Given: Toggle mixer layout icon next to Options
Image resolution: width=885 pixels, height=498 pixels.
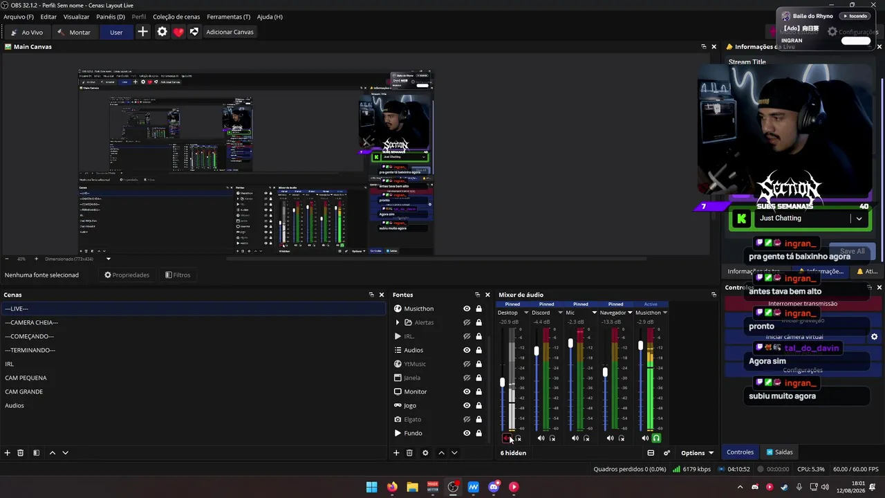Looking at the screenshot, I should pos(651,453).
